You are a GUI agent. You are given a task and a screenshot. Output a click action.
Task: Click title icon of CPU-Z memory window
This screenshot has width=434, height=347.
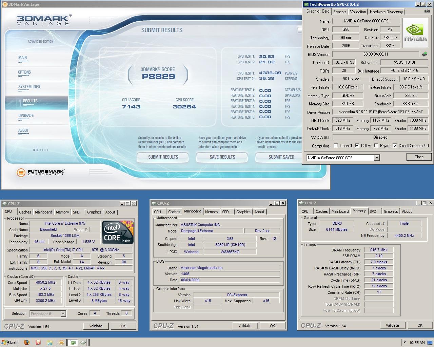click(x=301, y=203)
